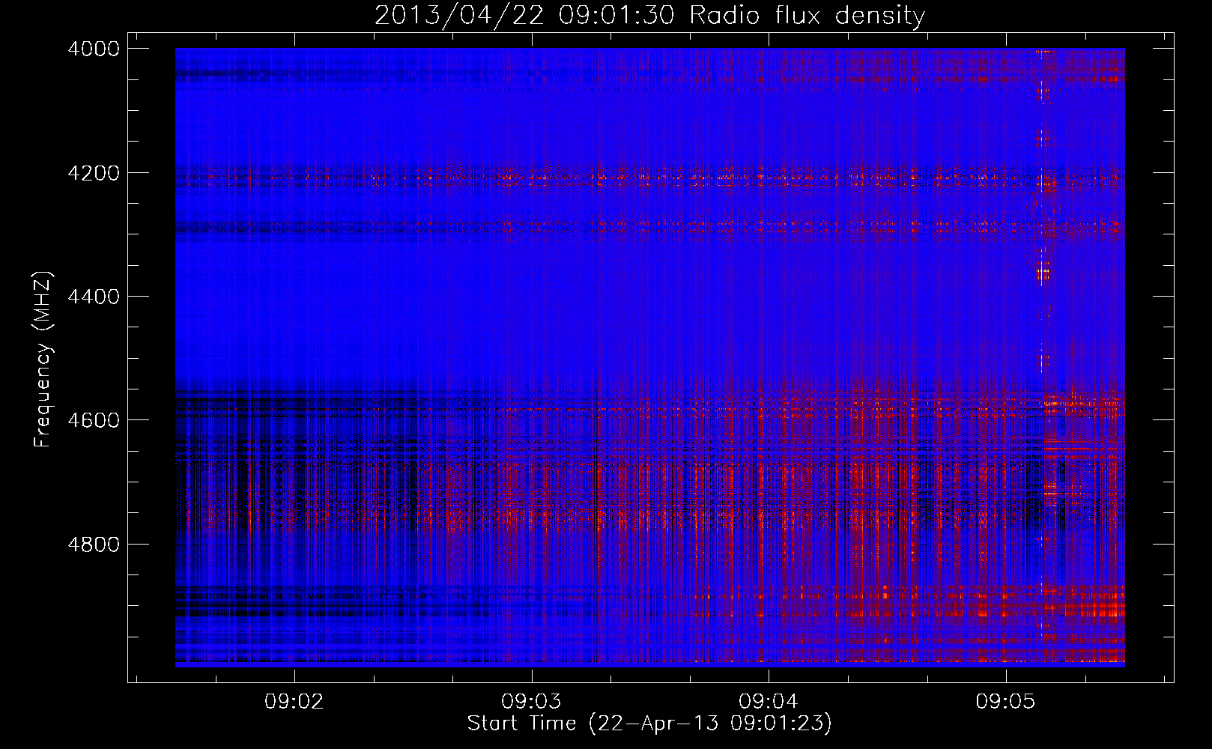
Task: Click the 4400 frequency tick label
Action: (94, 297)
